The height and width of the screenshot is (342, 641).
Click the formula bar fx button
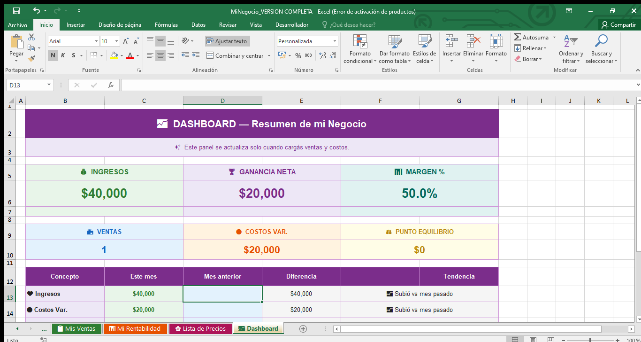click(111, 85)
